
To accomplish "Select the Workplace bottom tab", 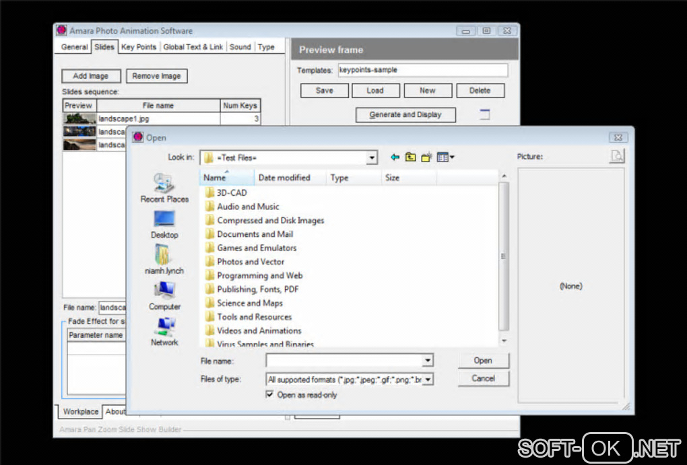I will pyautogui.click(x=81, y=412).
